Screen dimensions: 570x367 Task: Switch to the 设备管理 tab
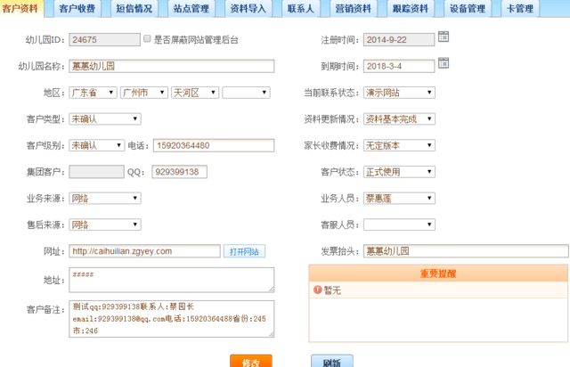coord(468,8)
